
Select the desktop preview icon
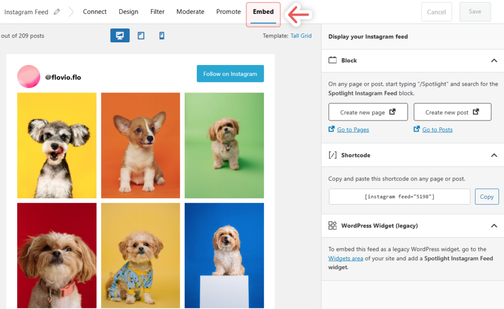click(x=120, y=35)
